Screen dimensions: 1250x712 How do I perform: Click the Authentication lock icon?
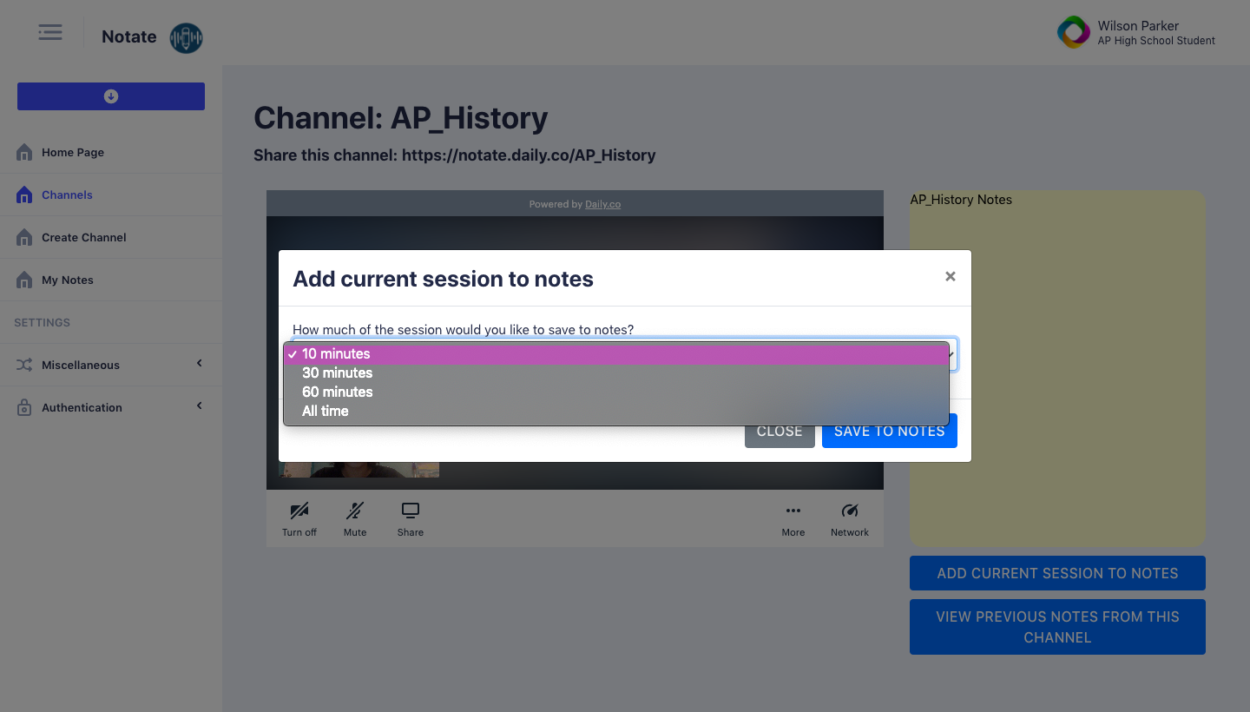click(24, 407)
